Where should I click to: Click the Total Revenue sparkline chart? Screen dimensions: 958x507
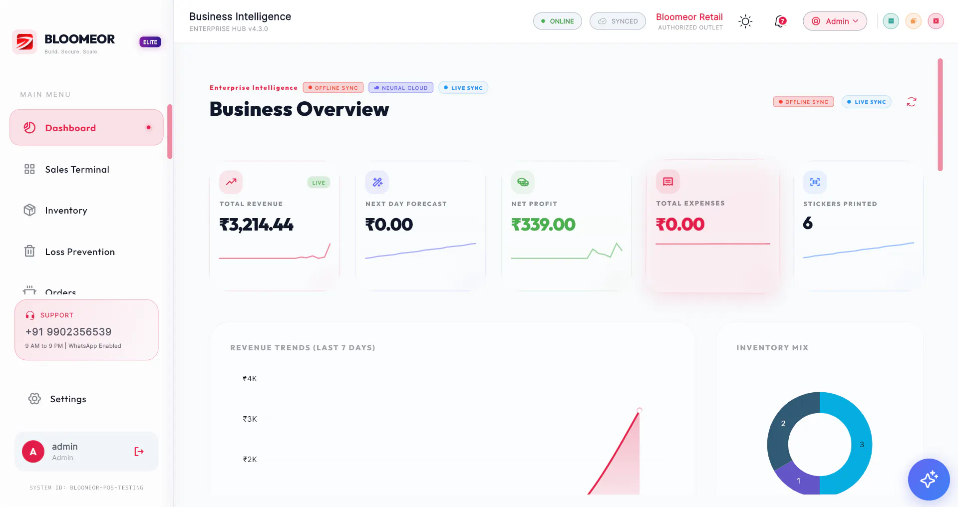coord(275,251)
